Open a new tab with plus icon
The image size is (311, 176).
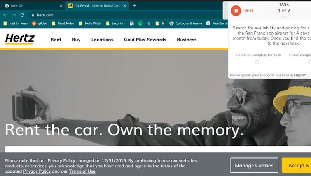point(135,6)
